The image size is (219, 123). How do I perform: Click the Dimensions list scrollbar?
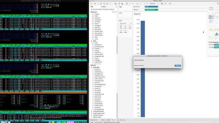click(x=117, y=45)
